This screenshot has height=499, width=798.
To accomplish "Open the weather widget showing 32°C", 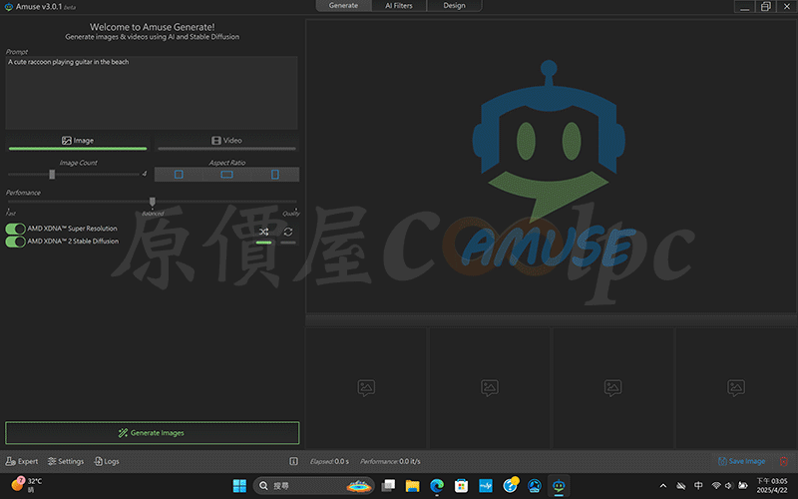I will (27, 485).
